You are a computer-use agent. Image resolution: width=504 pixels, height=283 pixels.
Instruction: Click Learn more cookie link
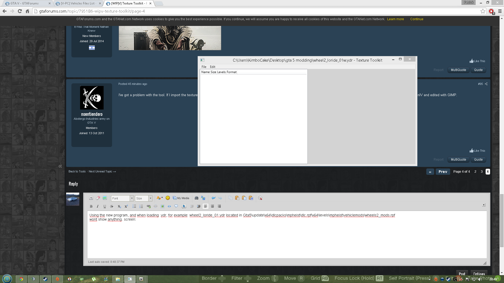pyautogui.click(x=395, y=19)
